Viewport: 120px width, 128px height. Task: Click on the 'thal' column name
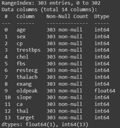click(x=22, y=111)
